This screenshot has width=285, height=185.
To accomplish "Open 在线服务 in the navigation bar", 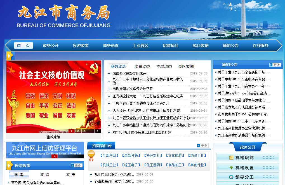I will click(x=260, y=46).
